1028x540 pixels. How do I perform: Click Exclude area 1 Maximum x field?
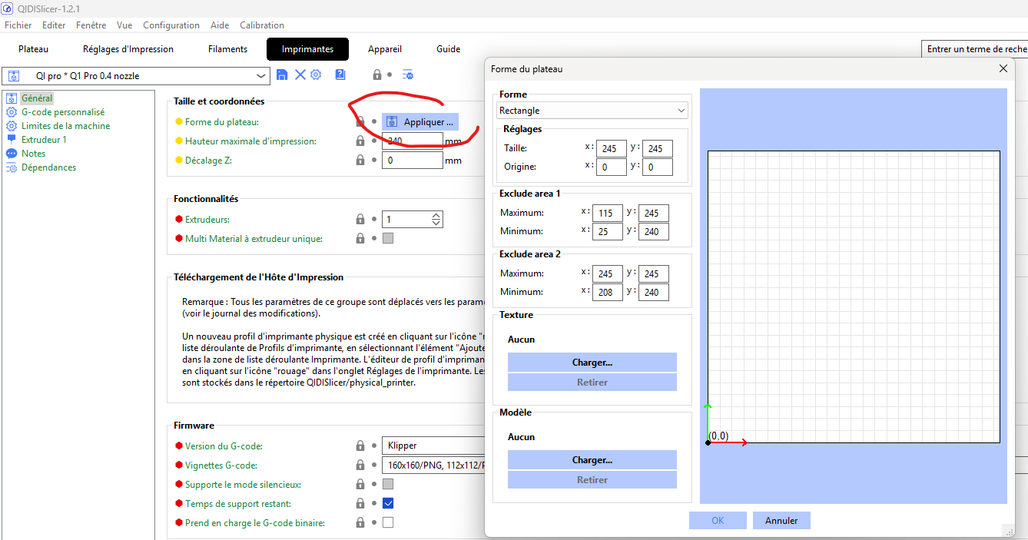pyautogui.click(x=608, y=213)
